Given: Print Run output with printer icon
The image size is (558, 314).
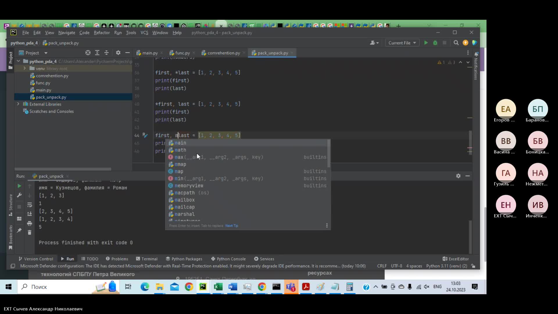Looking at the screenshot, I should (29, 223).
